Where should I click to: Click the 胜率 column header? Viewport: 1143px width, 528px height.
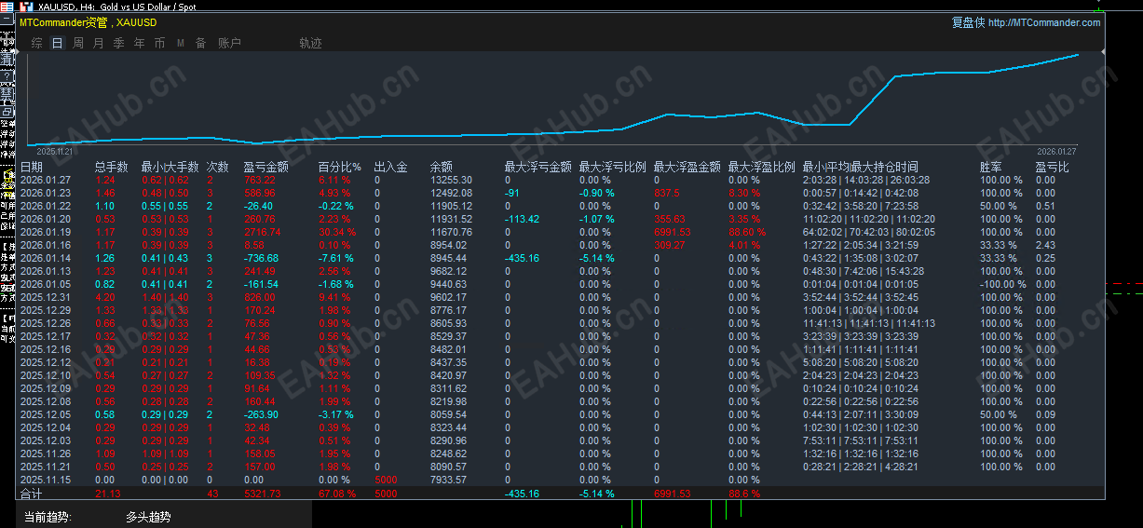991,167
